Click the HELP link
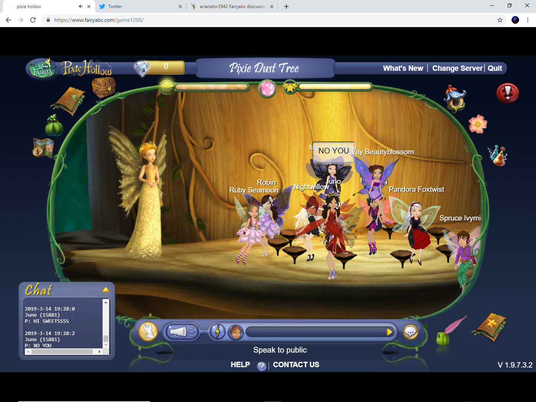 coord(240,364)
